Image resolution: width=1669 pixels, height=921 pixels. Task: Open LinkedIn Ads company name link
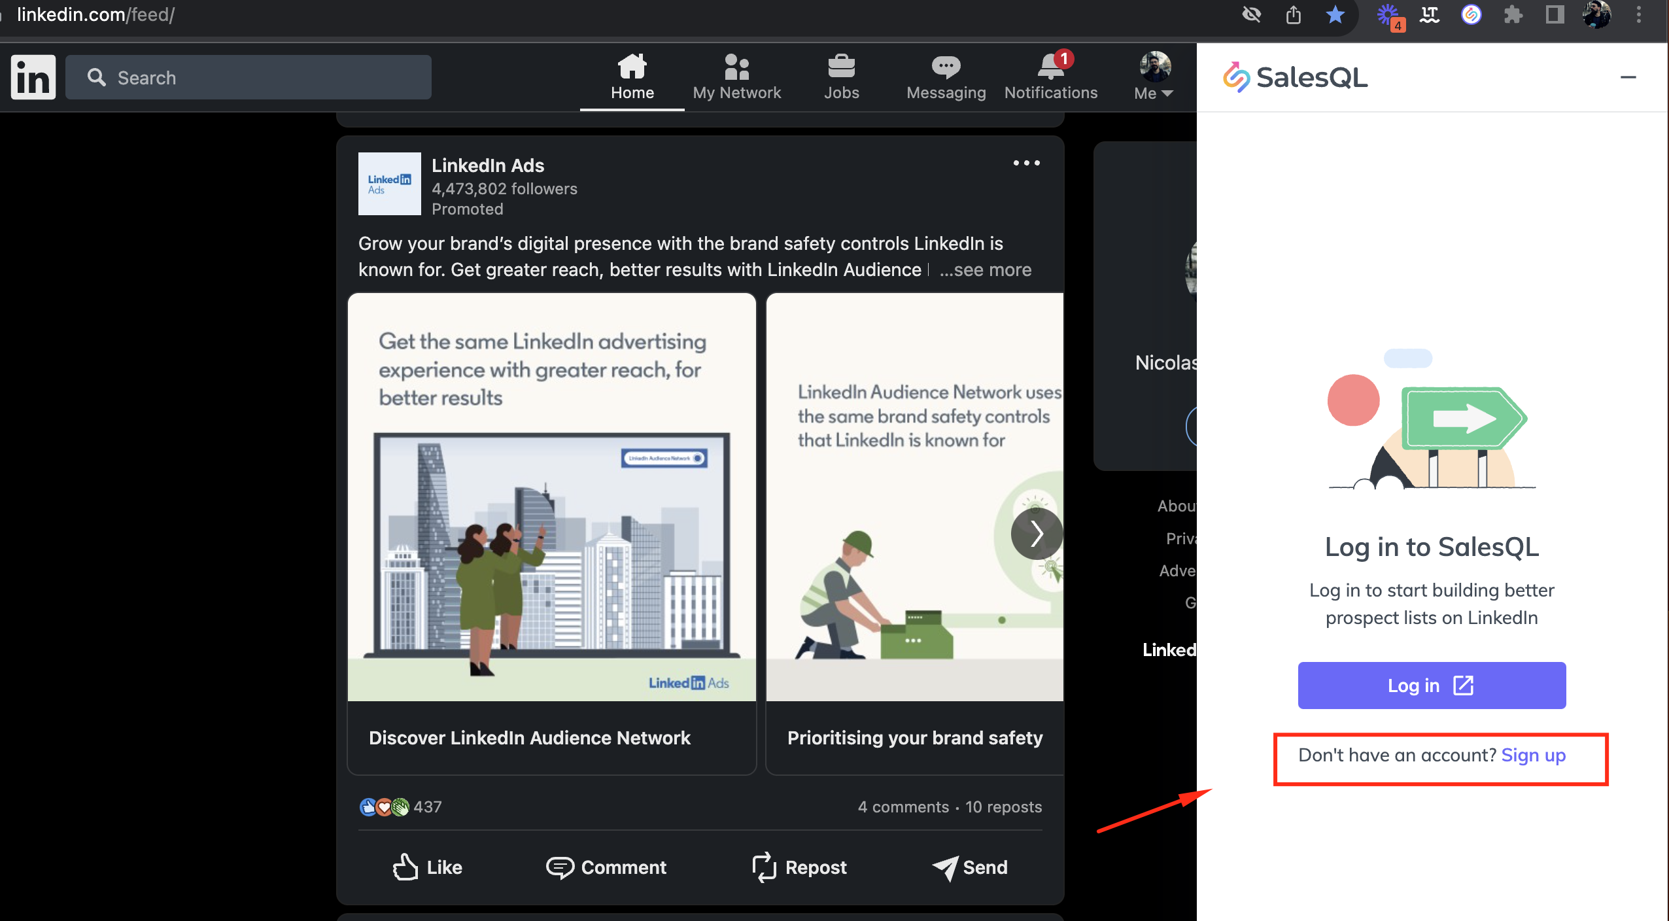(488, 165)
